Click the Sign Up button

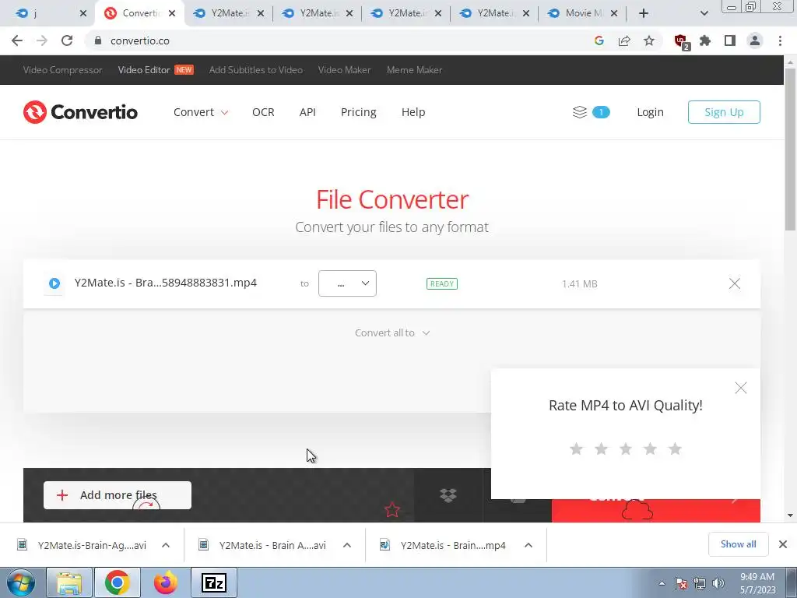coord(724,112)
